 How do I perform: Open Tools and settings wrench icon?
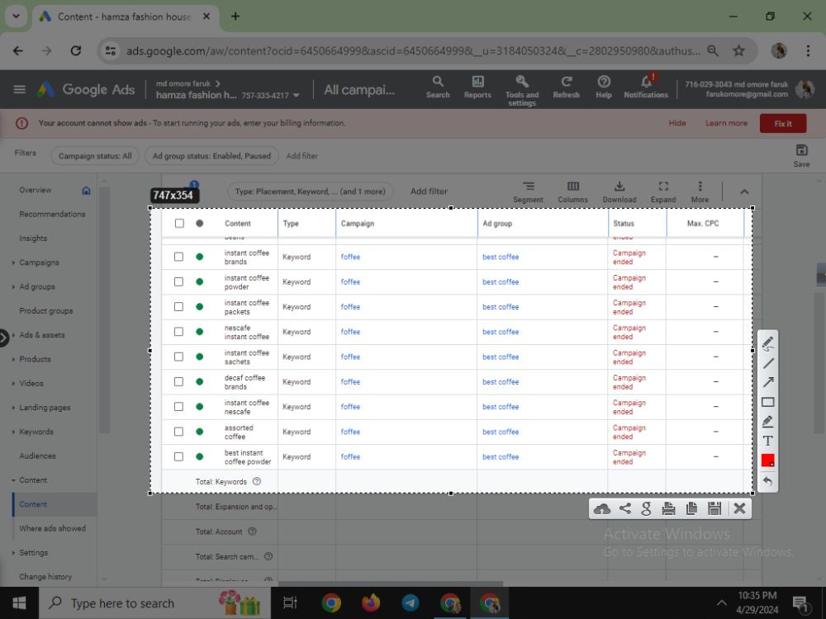point(522,81)
